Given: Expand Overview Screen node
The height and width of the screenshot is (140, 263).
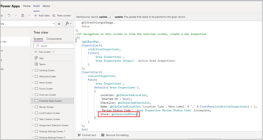Looking at the screenshot, I should pyautogui.click(x=32, y=95).
